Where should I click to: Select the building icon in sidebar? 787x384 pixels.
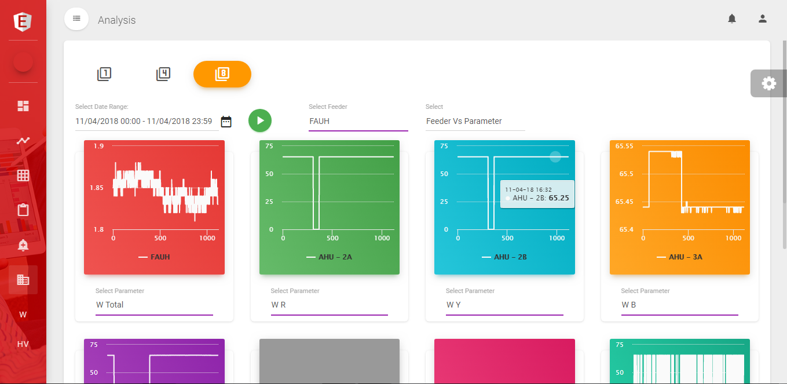23,280
